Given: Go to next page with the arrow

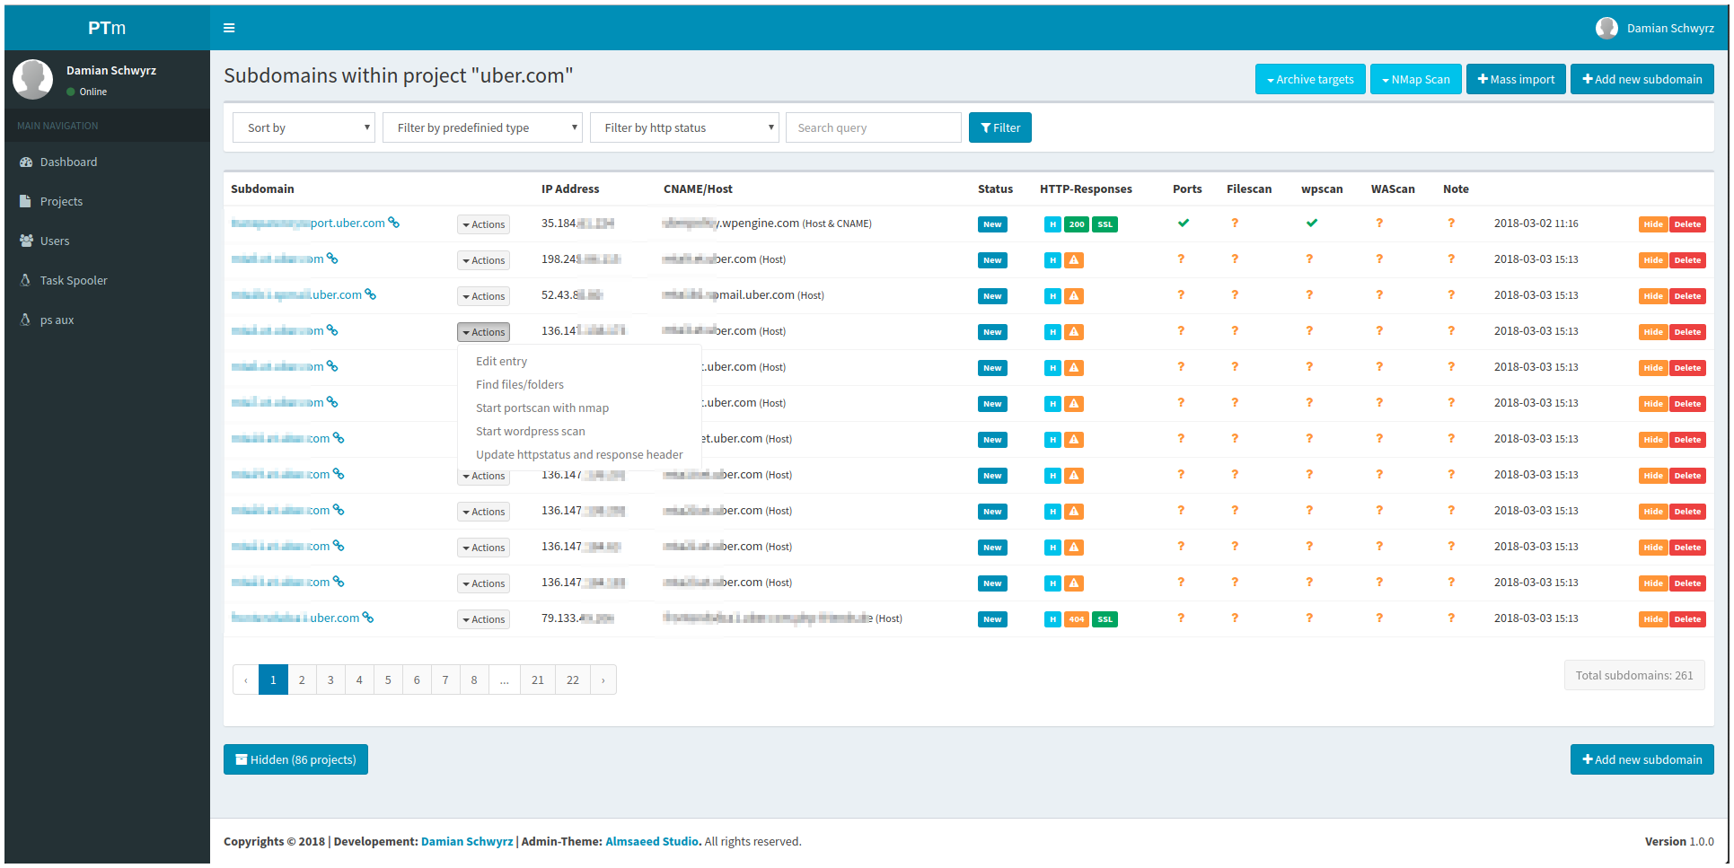Looking at the screenshot, I should point(603,679).
